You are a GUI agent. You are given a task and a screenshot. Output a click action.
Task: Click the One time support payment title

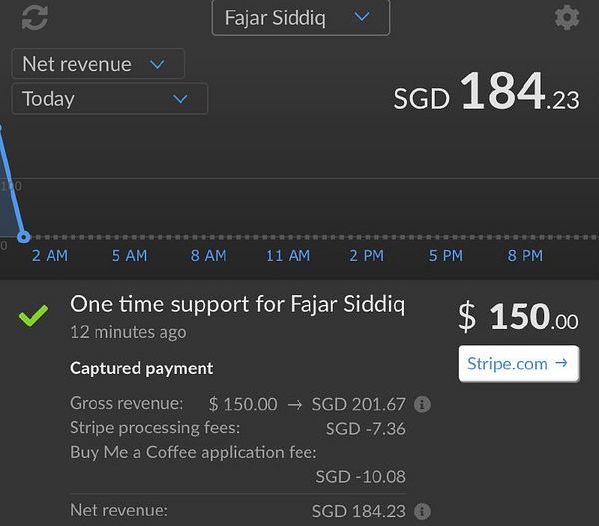[x=238, y=305]
